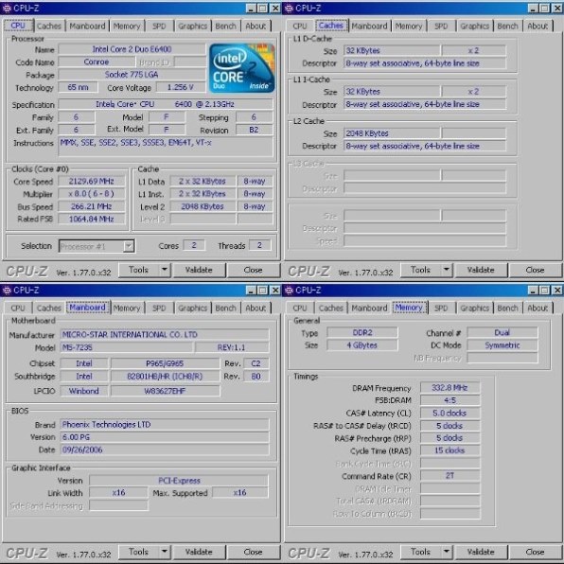Click Tools button in the Memory tab window
Image resolution: width=564 pixels, height=564 pixels.
click(421, 552)
